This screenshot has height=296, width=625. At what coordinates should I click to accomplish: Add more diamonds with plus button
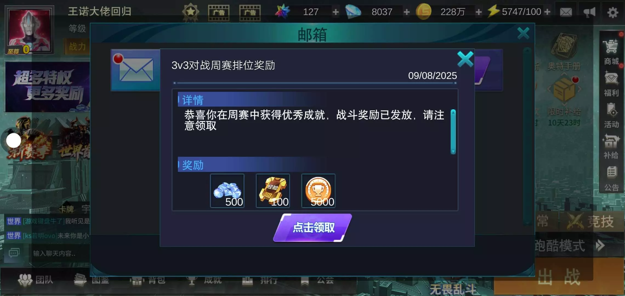[407, 12]
